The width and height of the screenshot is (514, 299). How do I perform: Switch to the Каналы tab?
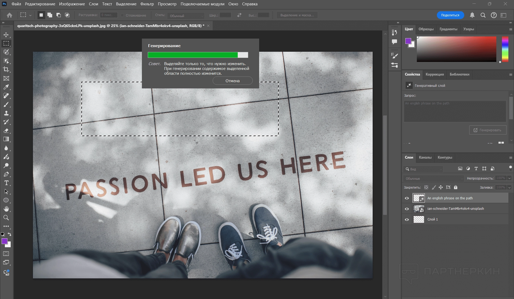pyautogui.click(x=425, y=158)
